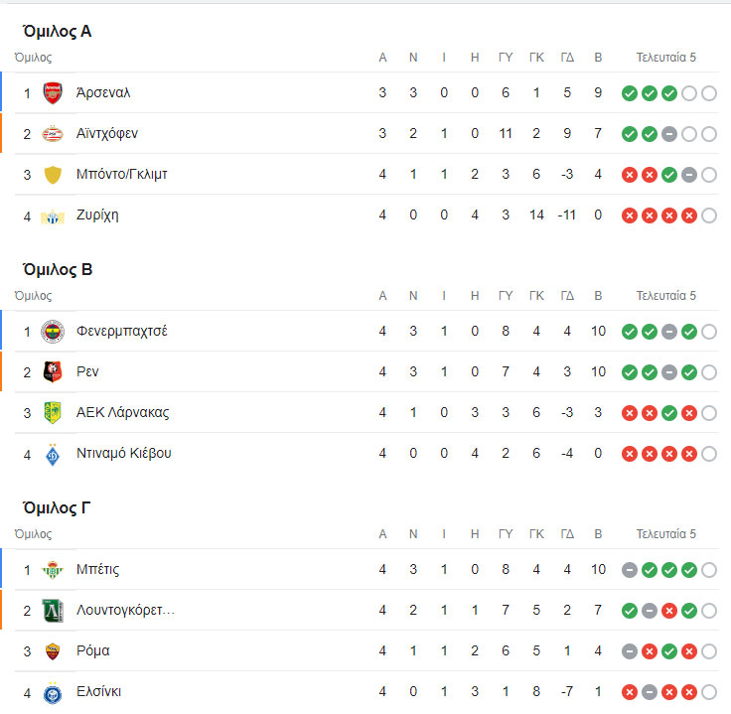Click the Fenerbahçe club crest icon
731x714 pixels.
pos(53,332)
